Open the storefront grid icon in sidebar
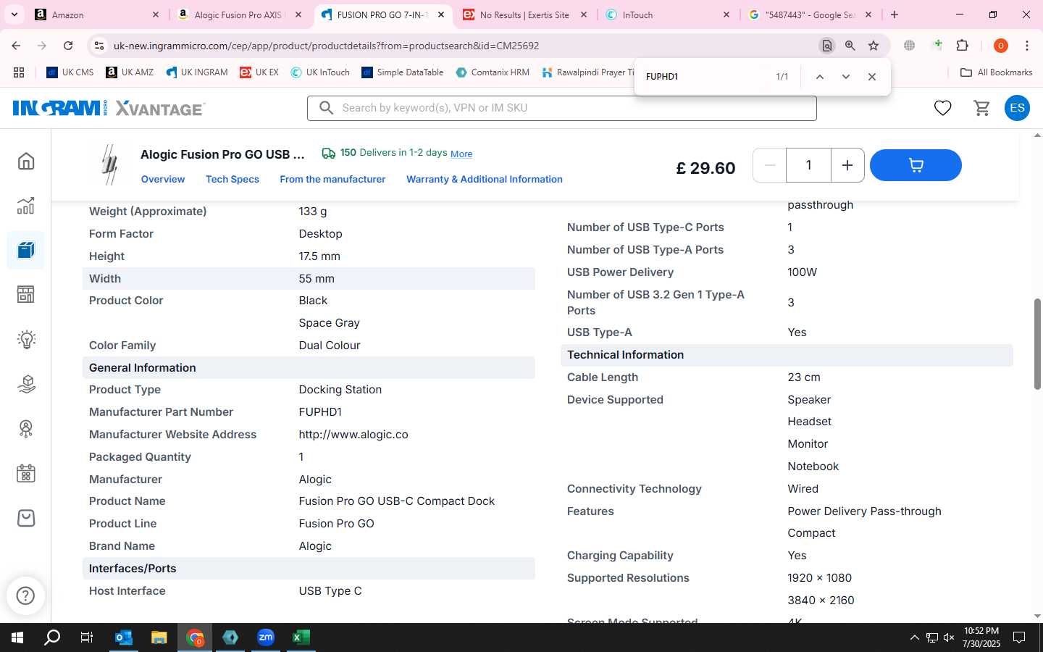 coord(26,295)
